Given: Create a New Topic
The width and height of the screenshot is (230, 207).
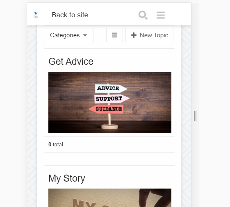Looking at the screenshot, I should click(149, 35).
